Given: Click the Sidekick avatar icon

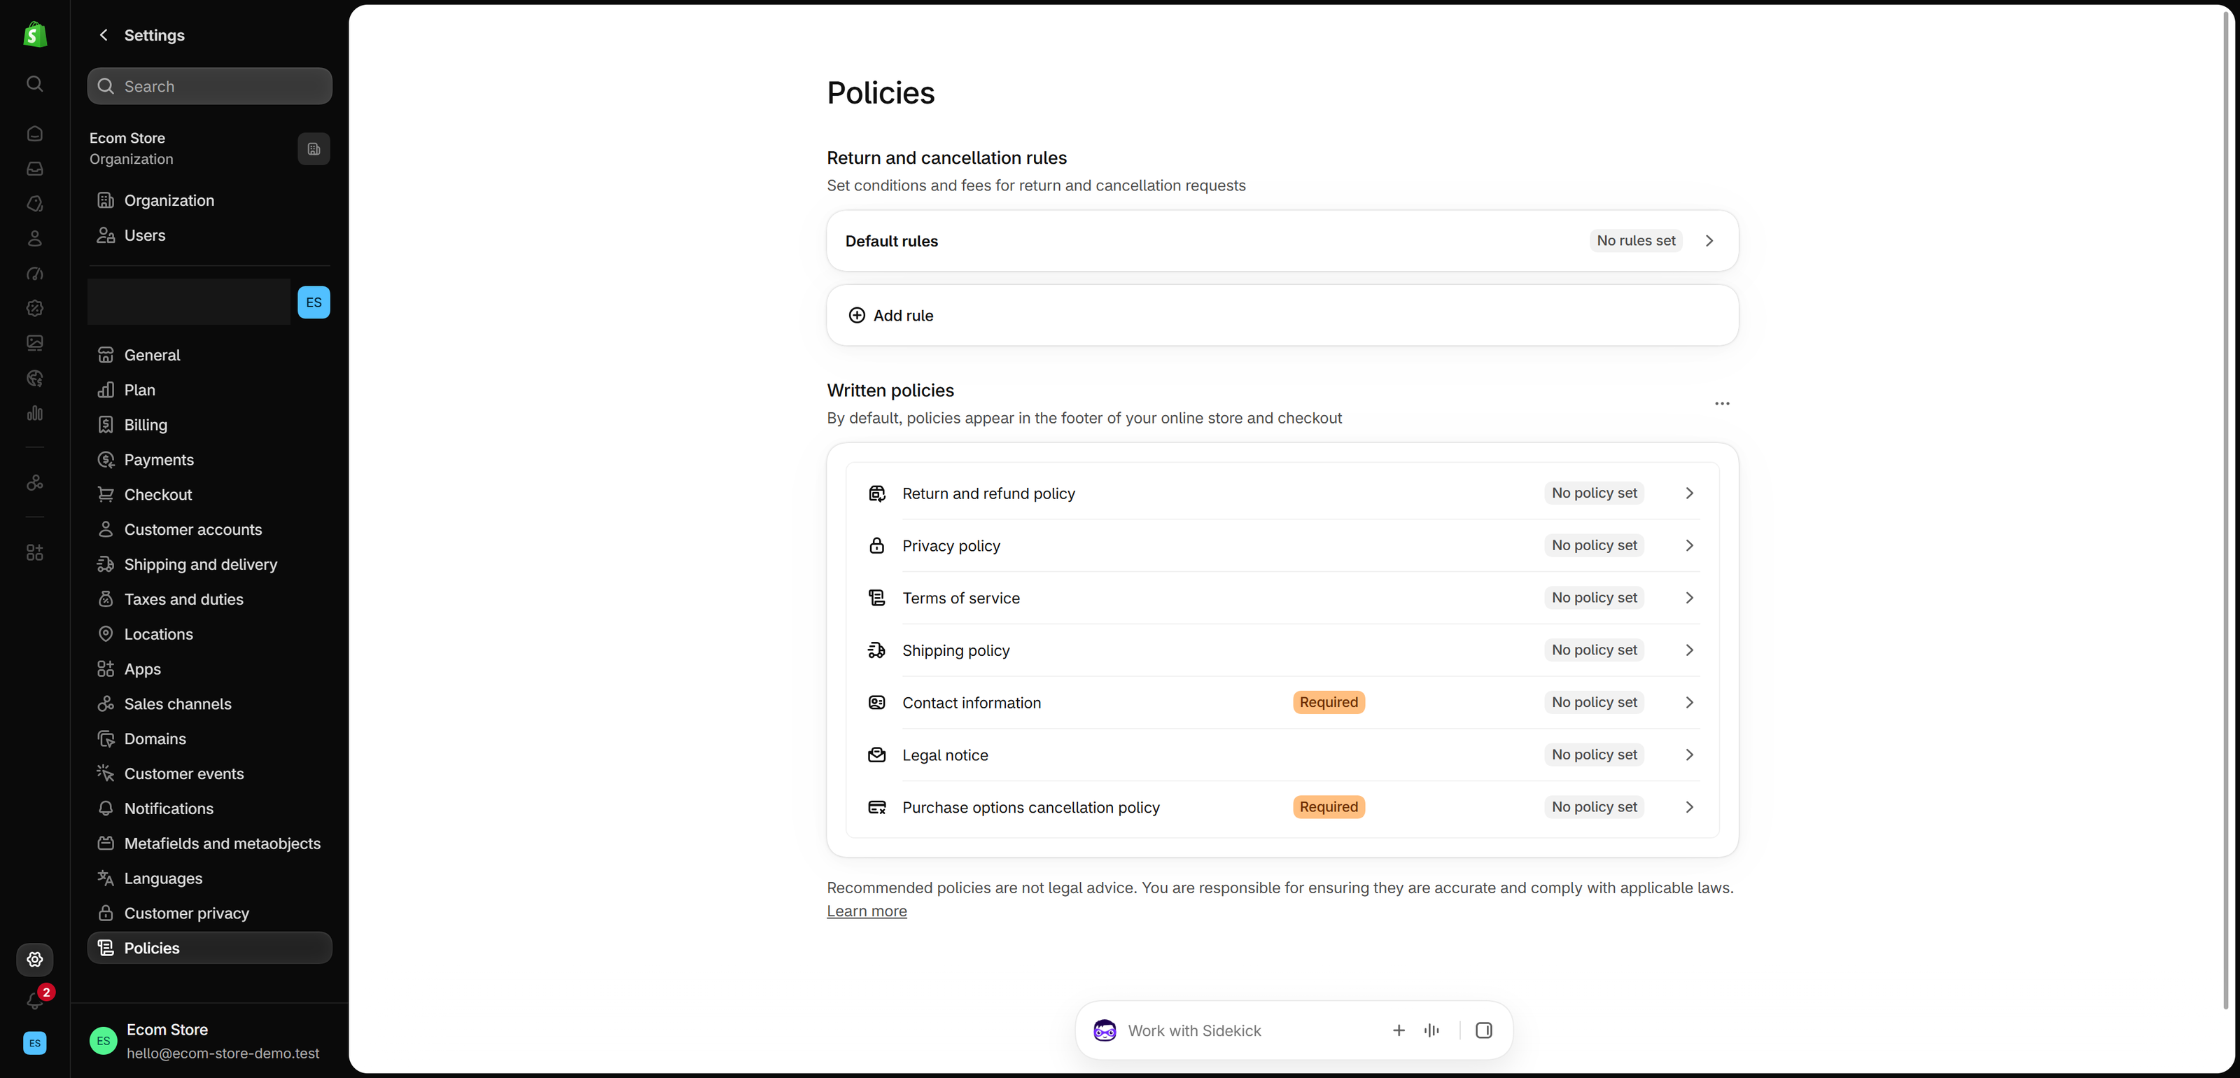Looking at the screenshot, I should click(1105, 1030).
